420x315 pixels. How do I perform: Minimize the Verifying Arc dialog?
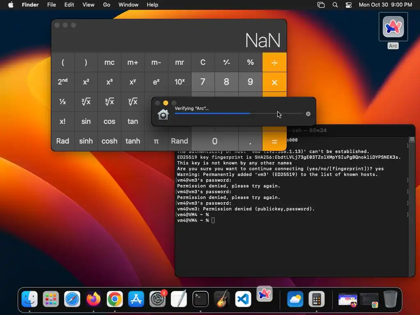pos(166,103)
